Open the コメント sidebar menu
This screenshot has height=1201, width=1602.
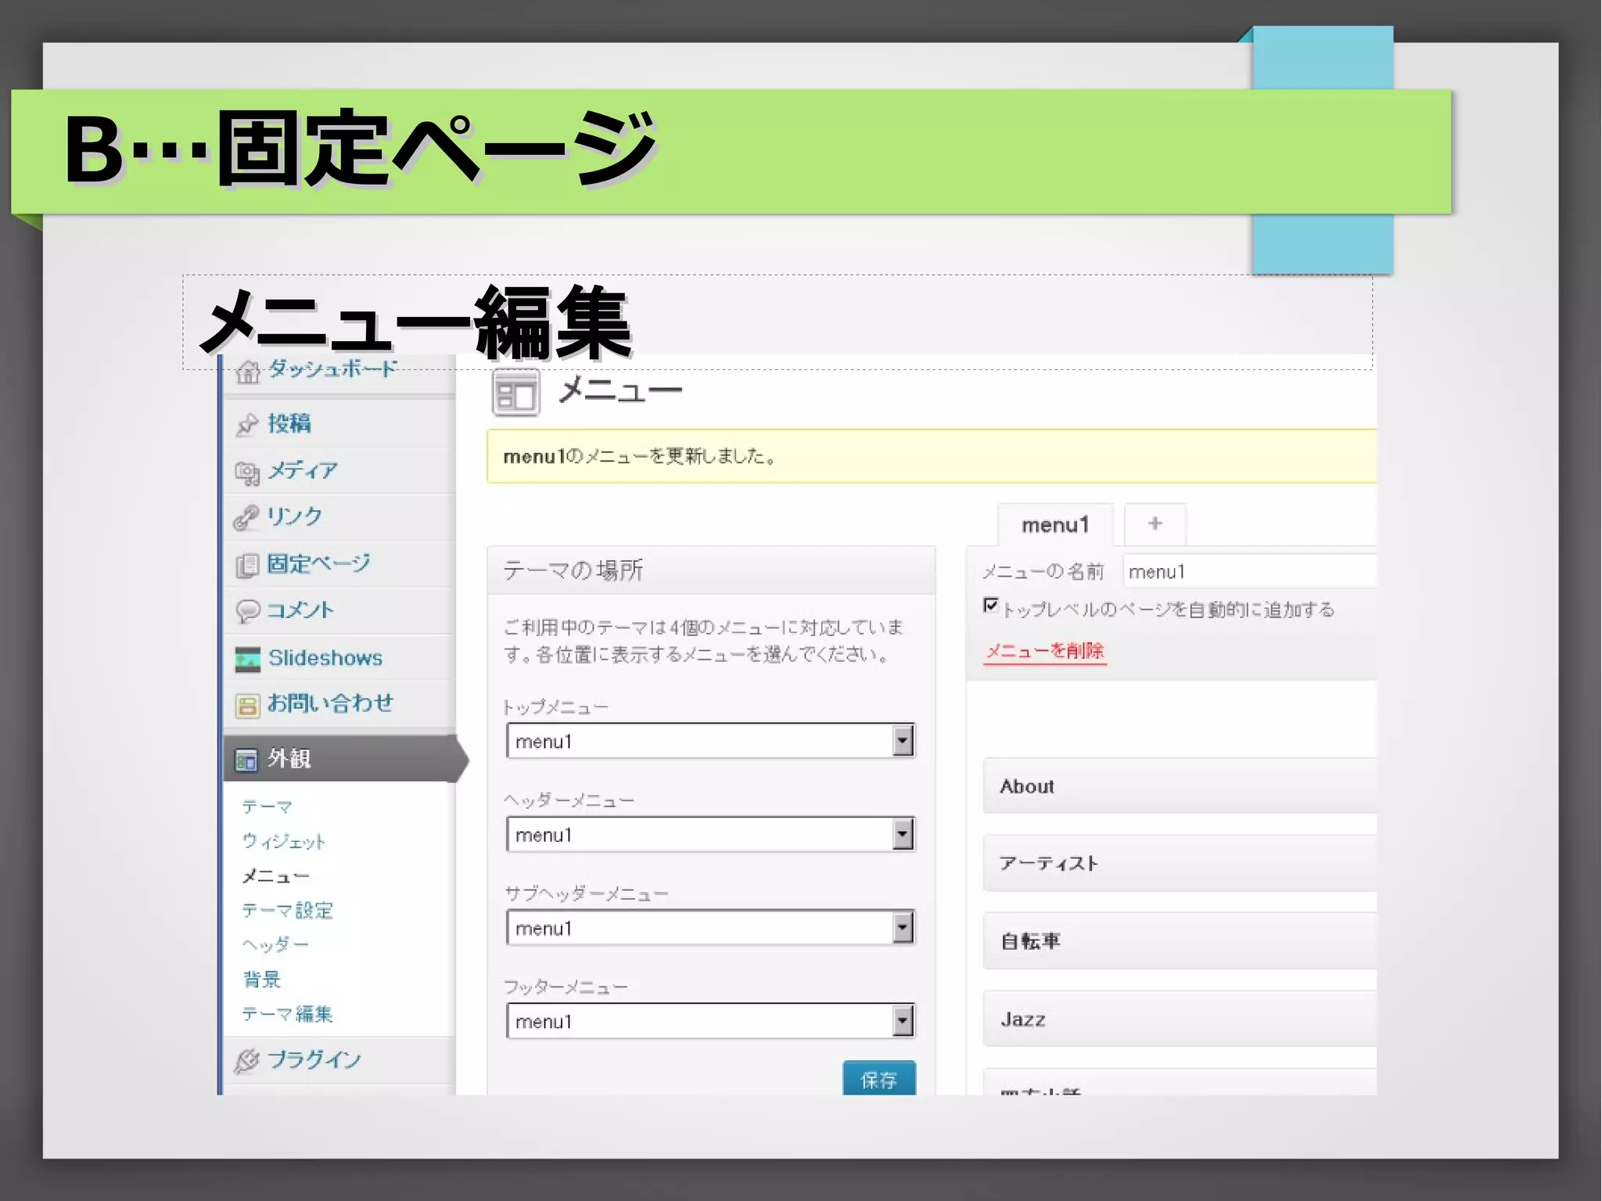point(300,610)
